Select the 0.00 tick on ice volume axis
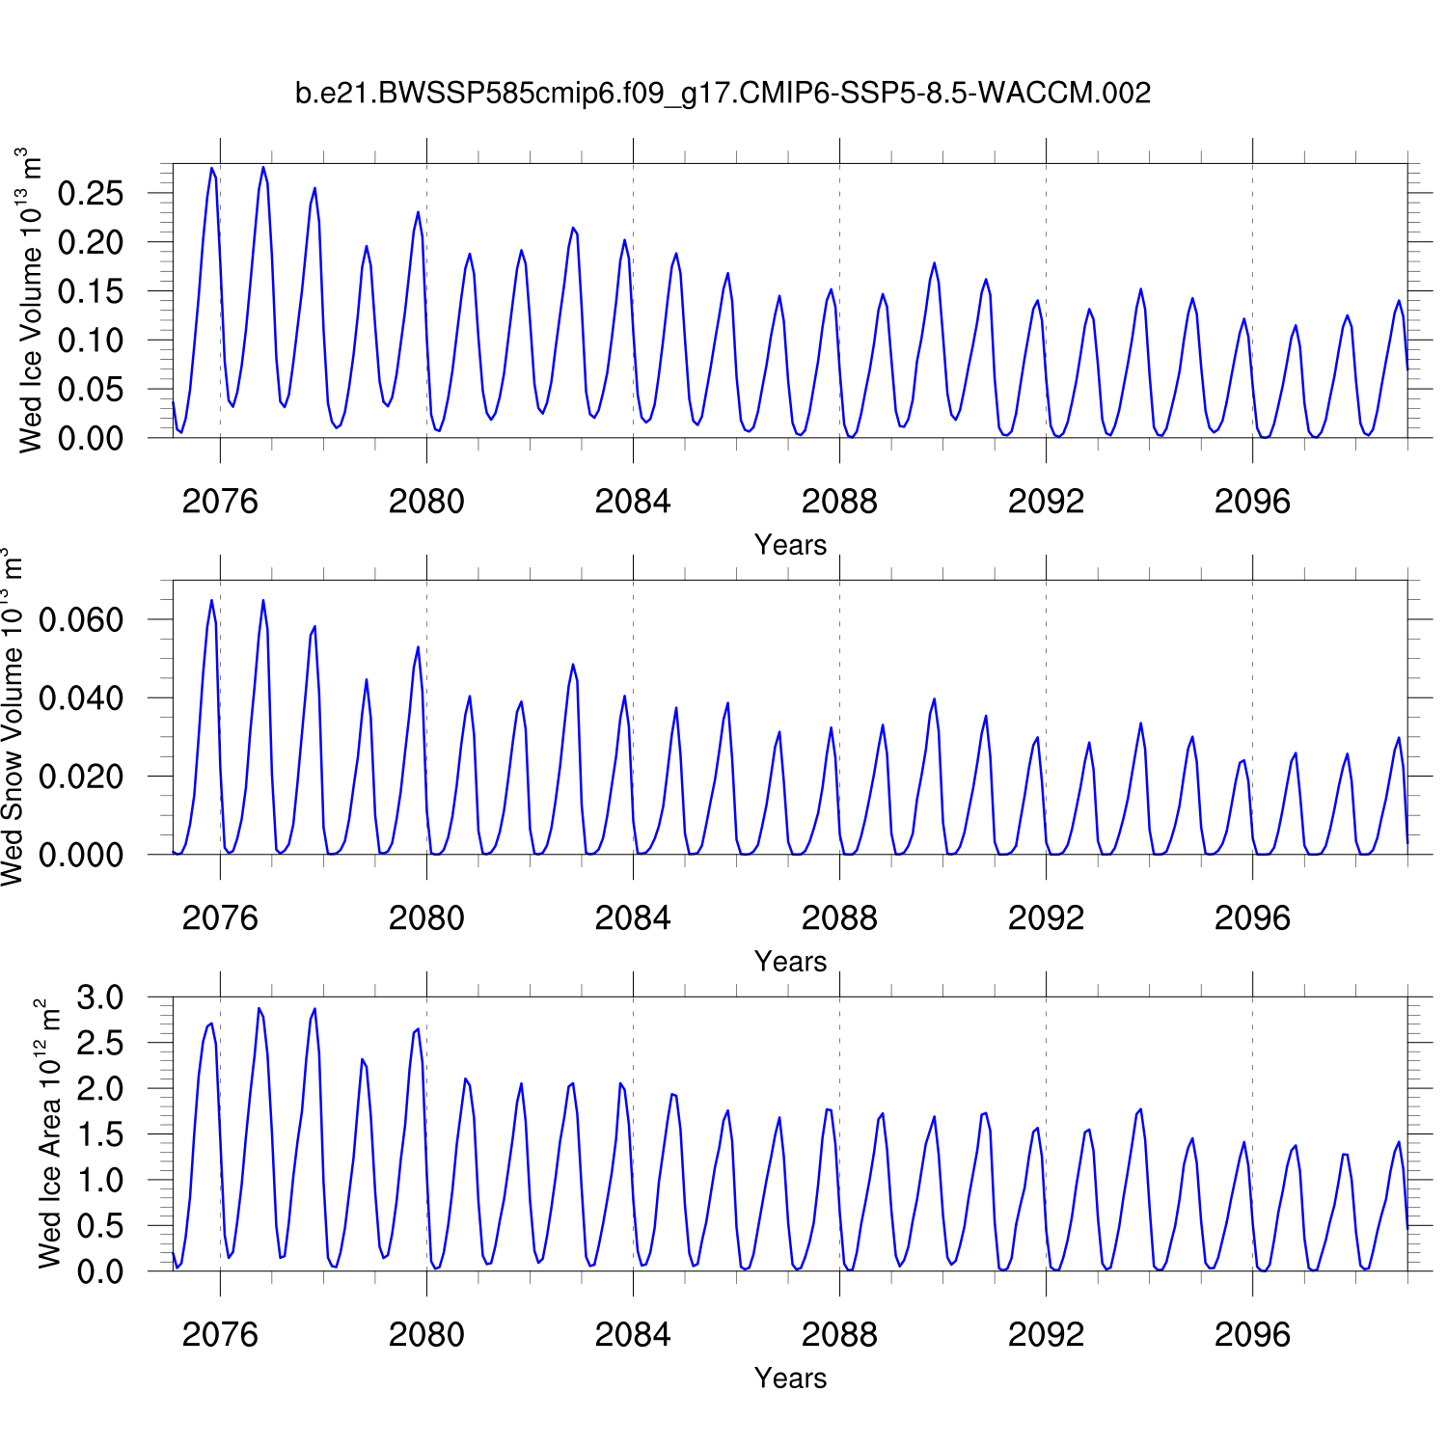Image resolution: width=1447 pixels, height=1447 pixels. [x=91, y=438]
